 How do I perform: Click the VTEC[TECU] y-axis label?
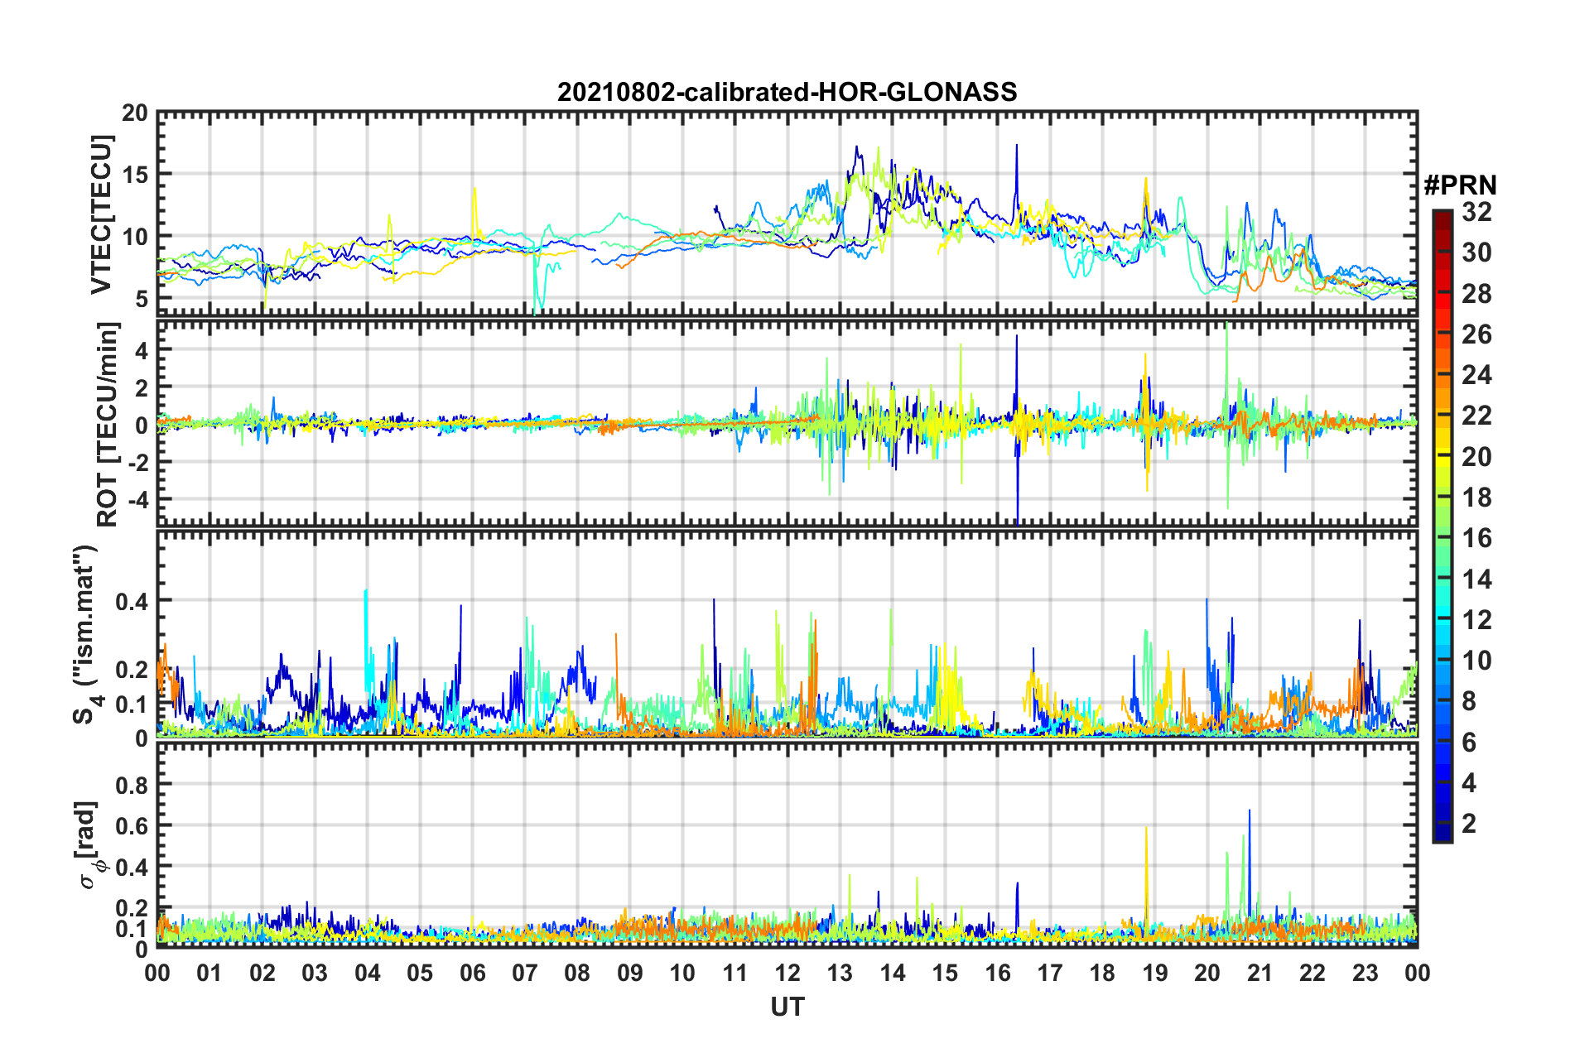click(x=101, y=214)
